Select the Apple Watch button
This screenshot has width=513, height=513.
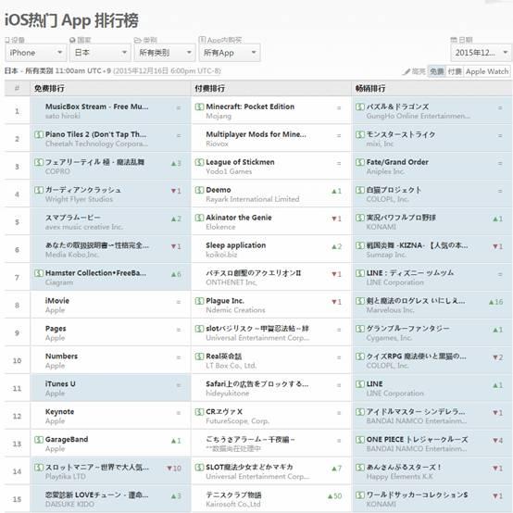487,71
